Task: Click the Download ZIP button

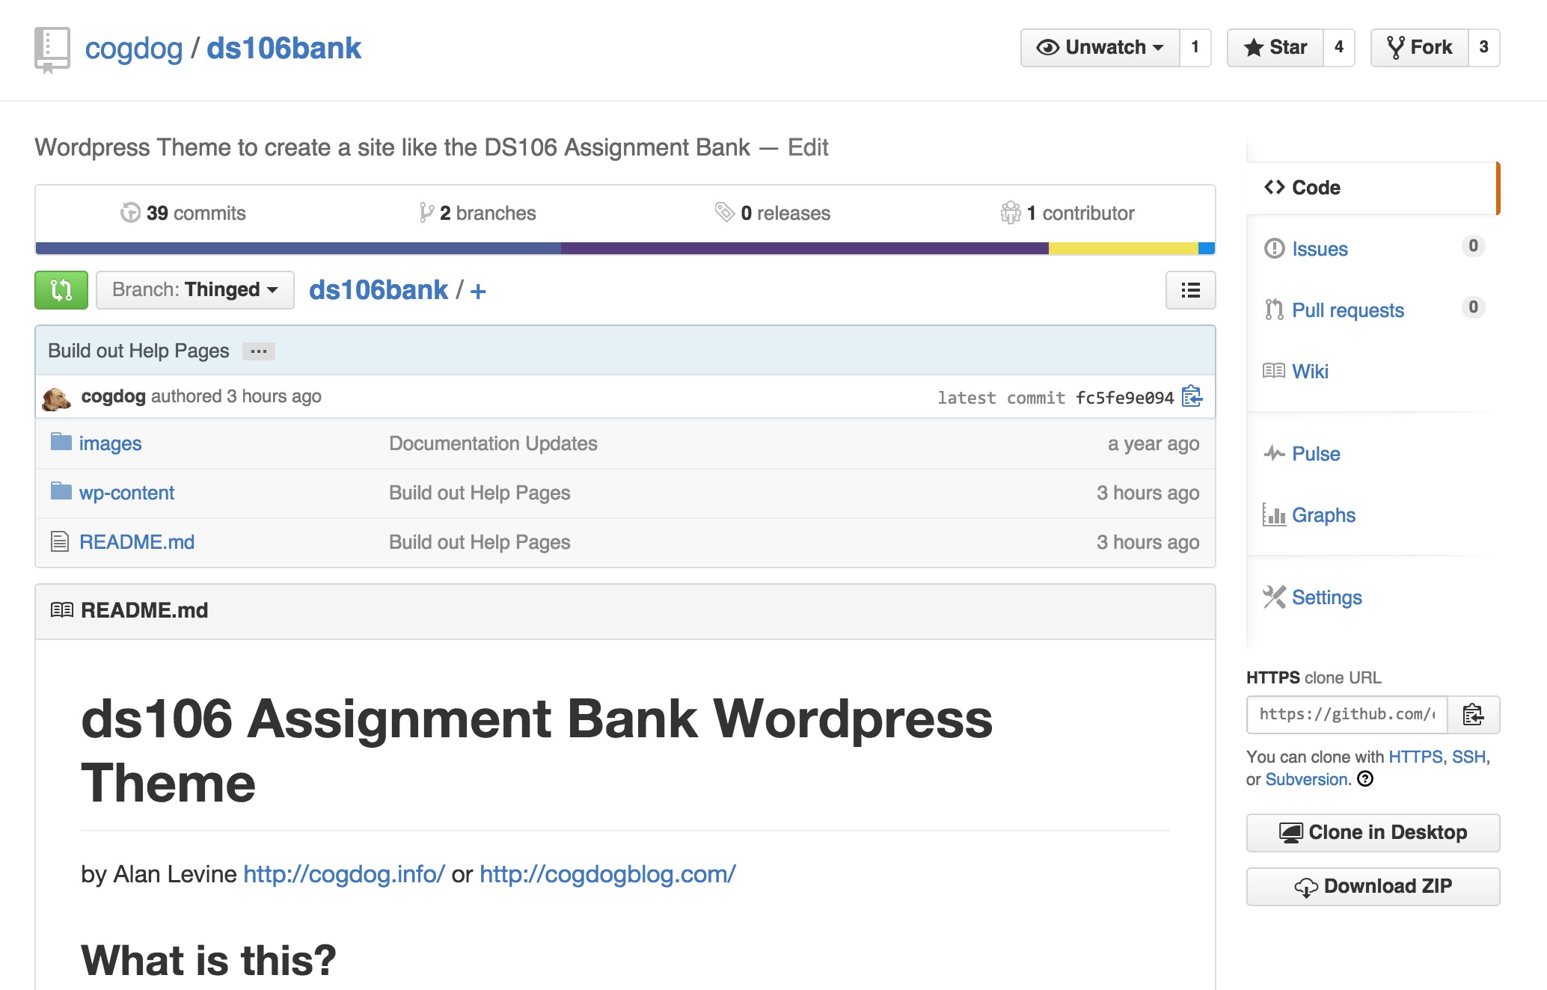Action: click(1372, 886)
